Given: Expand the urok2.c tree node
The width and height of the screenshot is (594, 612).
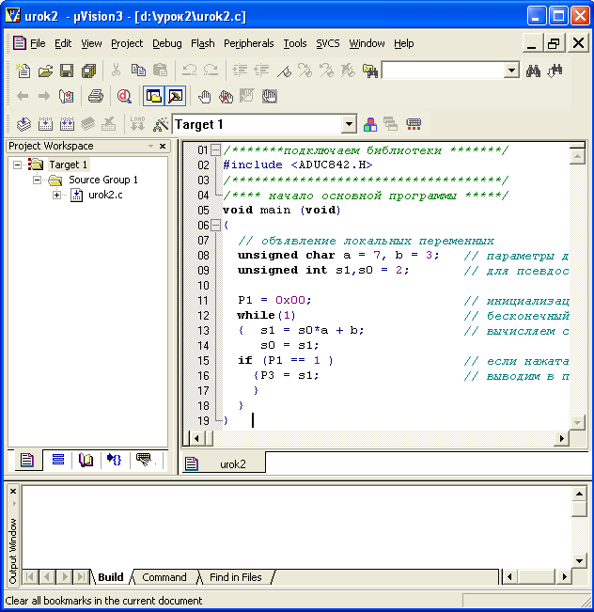Looking at the screenshot, I should (57, 195).
